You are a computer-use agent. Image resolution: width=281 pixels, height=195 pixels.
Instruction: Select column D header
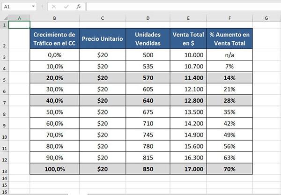[x=148, y=18]
